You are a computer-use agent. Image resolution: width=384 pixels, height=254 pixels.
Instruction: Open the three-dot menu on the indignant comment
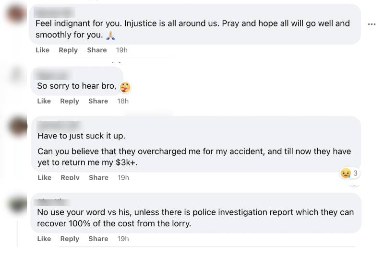click(x=372, y=24)
